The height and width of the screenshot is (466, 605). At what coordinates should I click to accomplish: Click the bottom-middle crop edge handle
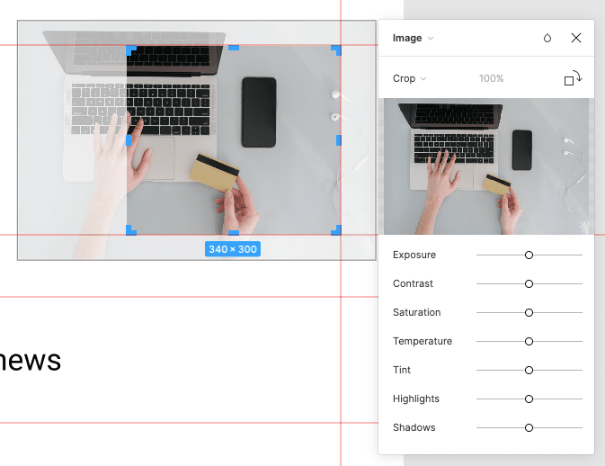[x=234, y=233]
